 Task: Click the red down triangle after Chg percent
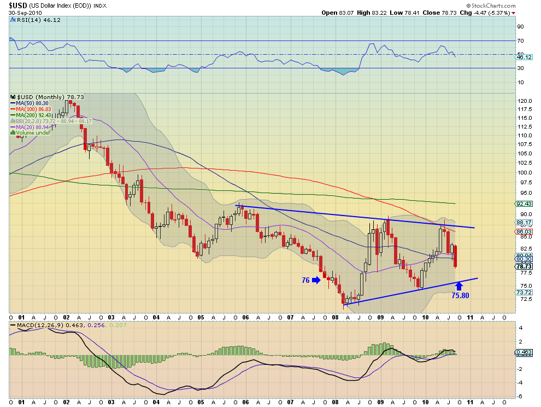pyautogui.click(x=514, y=13)
